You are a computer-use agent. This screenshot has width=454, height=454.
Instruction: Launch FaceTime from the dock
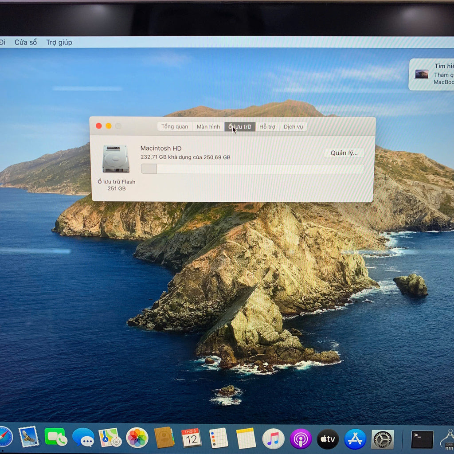point(55,437)
